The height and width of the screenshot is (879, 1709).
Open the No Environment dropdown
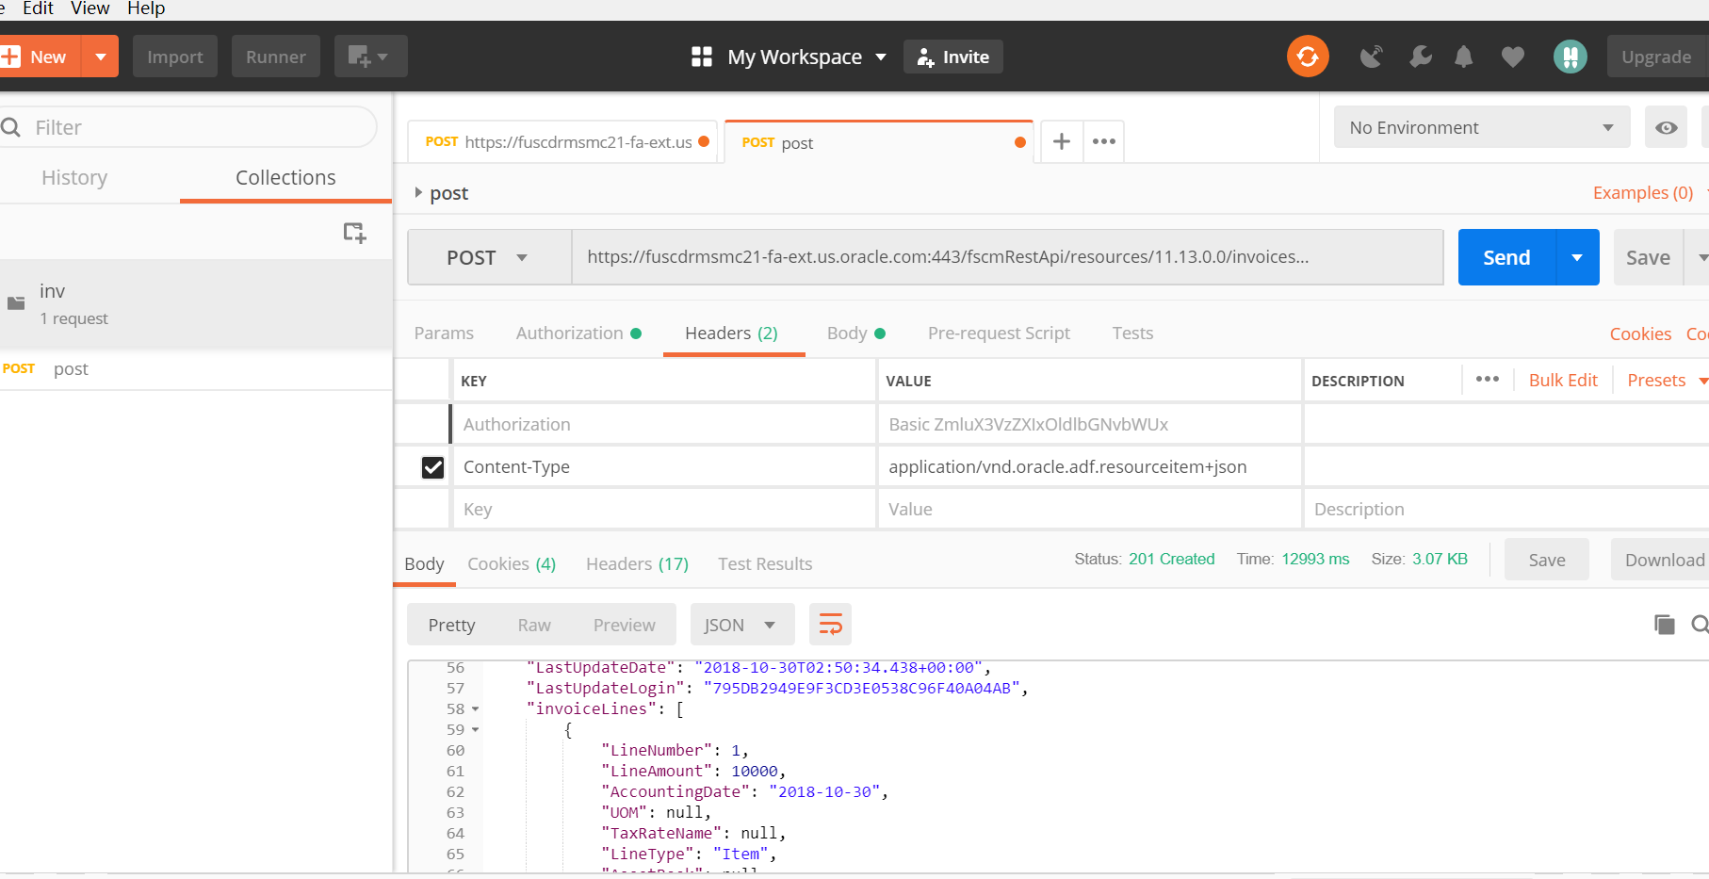coord(1481,127)
